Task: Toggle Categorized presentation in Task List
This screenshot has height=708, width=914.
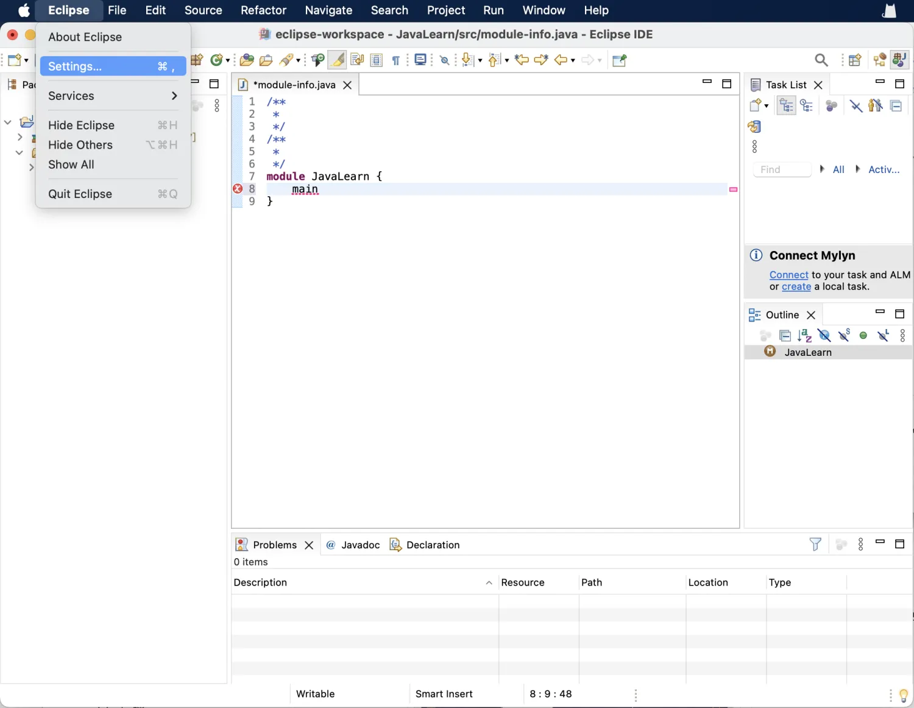Action: [x=786, y=106]
